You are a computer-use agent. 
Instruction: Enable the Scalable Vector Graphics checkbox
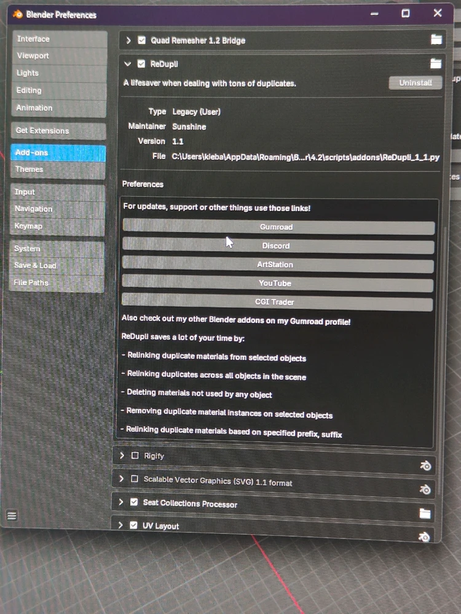135,479
